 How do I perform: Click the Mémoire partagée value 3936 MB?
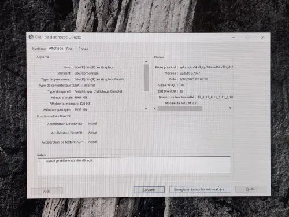tap(80, 109)
